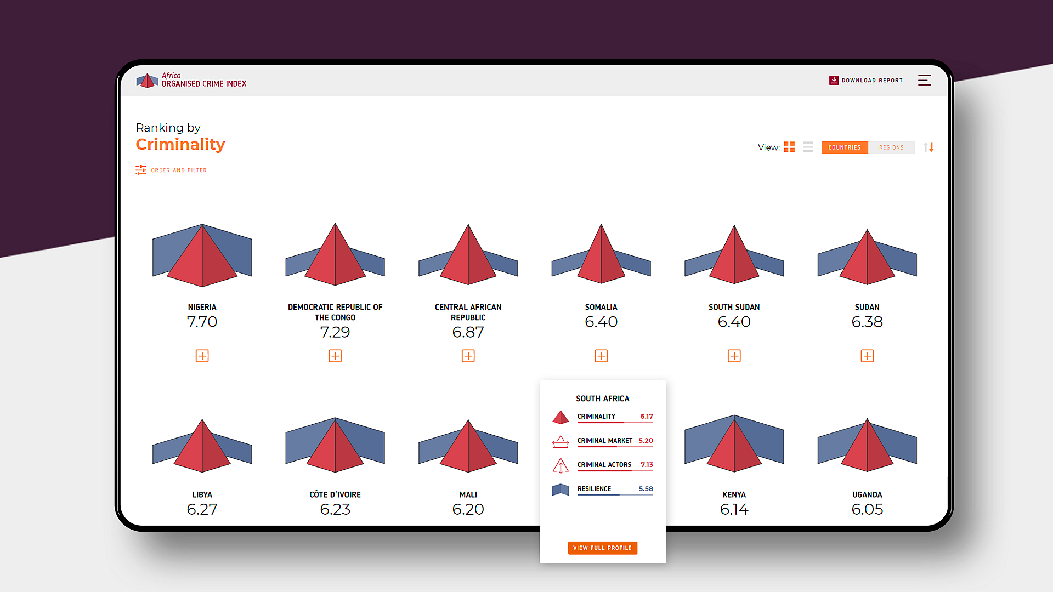1053x592 pixels.
Task: Open the hamburger menu
Action: [x=925, y=80]
